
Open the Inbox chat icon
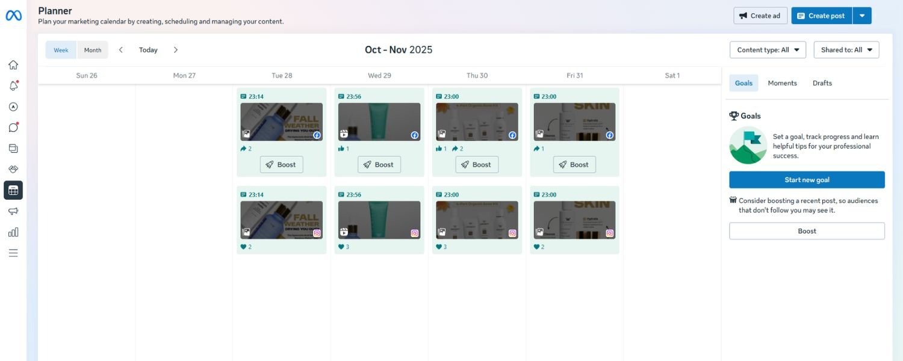tap(13, 127)
